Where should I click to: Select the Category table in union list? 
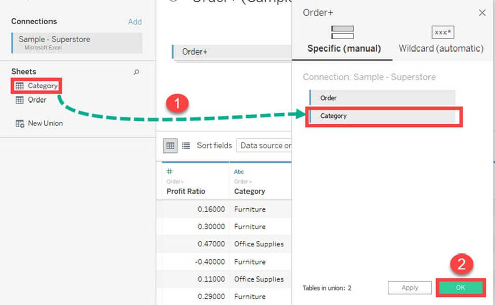[x=382, y=116]
